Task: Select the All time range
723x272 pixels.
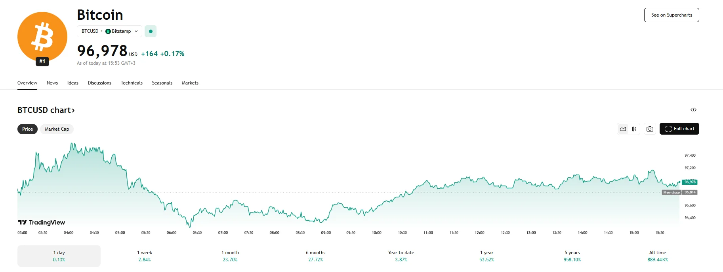Action: tap(658, 256)
